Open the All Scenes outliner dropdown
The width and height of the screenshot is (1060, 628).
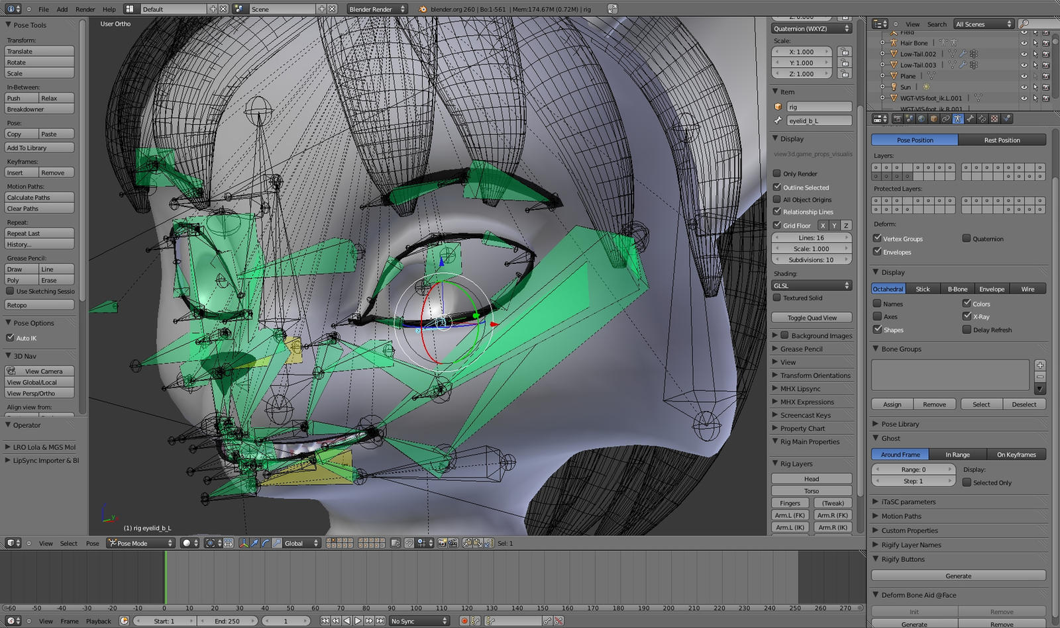tap(984, 24)
